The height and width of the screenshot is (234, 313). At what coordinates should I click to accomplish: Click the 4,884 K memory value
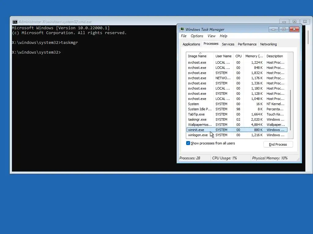(257, 125)
